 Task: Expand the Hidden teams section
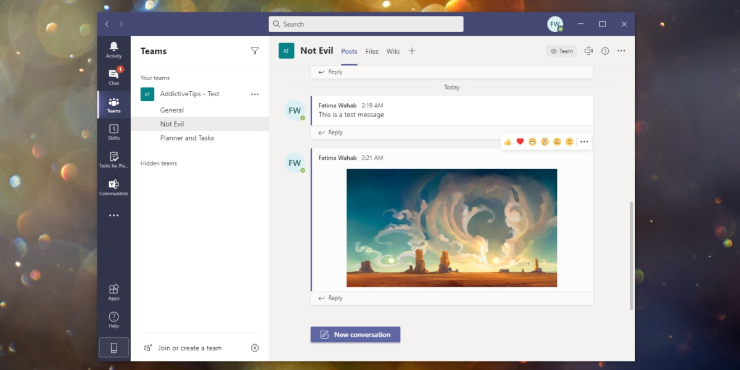(x=158, y=163)
